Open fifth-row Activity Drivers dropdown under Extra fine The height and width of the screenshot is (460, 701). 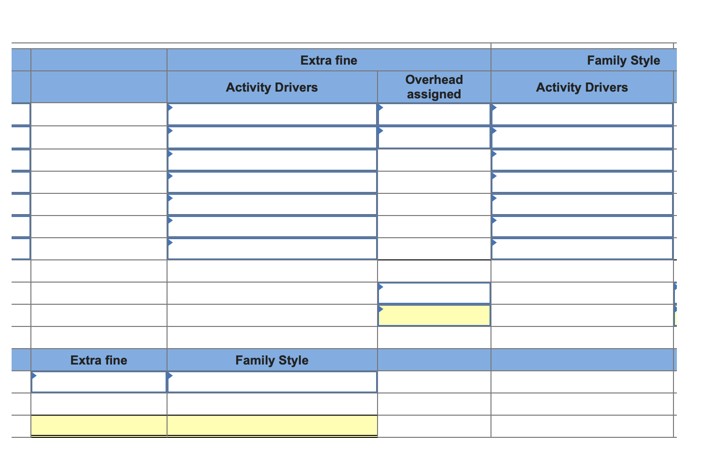pyautogui.click(x=272, y=204)
